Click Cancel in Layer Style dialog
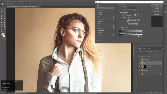 157,9
